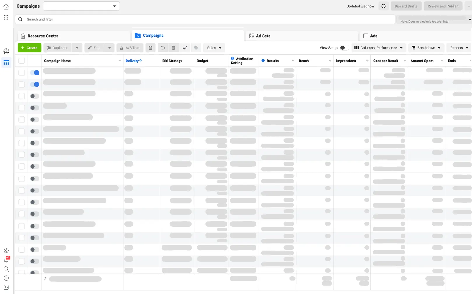This screenshot has height=294, width=472.
Task: Open settings gear in left sidebar
Action: click(x=6, y=251)
